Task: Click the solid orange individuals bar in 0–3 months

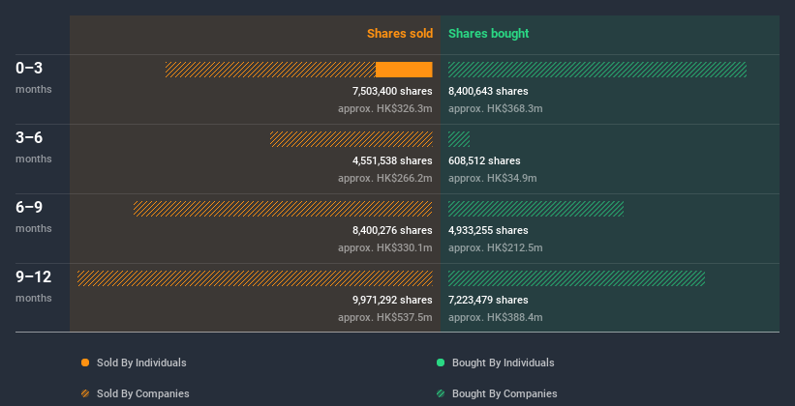Action: click(404, 70)
